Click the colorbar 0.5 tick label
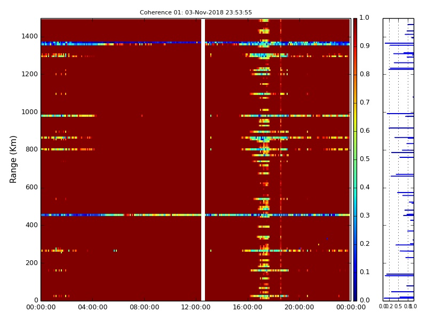The height and width of the screenshot is (320, 427). click(365, 159)
